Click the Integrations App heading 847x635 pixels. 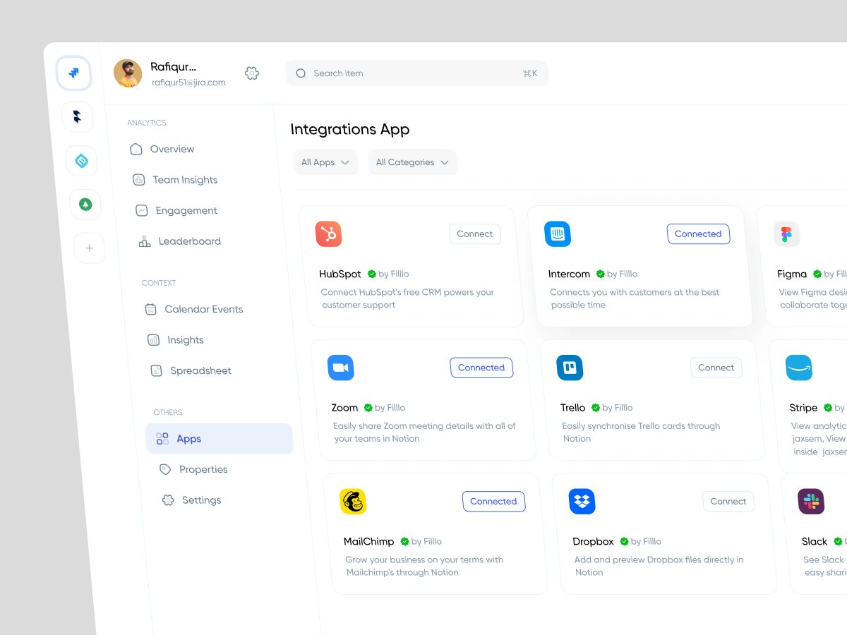350,130
